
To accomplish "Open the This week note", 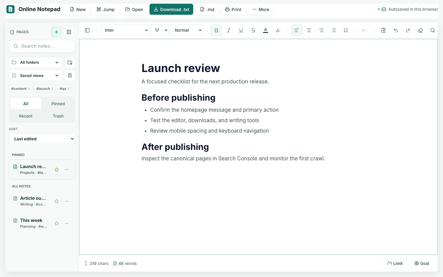I will (x=42, y=223).
